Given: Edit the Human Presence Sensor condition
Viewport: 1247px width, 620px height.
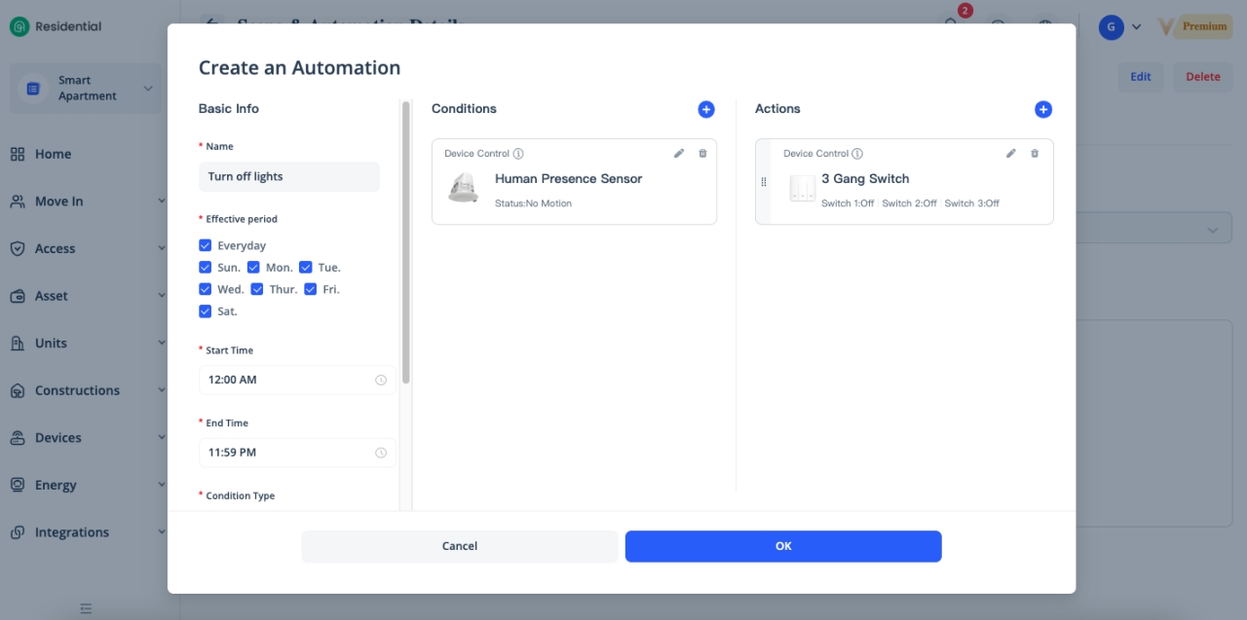Looking at the screenshot, I should 679,154.
